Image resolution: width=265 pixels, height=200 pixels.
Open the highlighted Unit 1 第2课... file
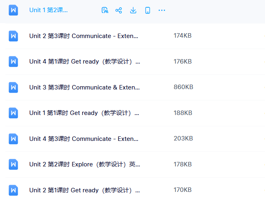click(x=49, y=10)
